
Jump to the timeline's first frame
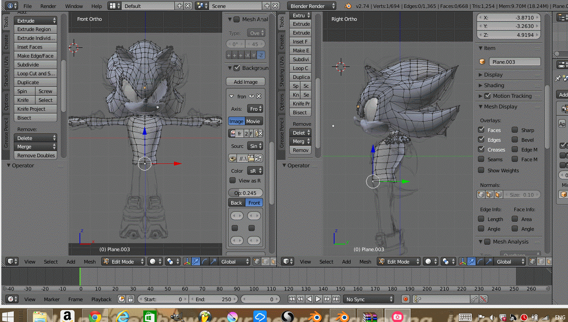point(292,299)
